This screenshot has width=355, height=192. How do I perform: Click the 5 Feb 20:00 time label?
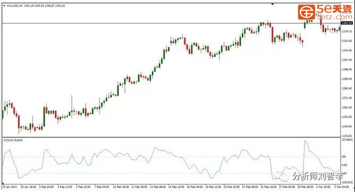pyautogui.click(x=83, y=187)
